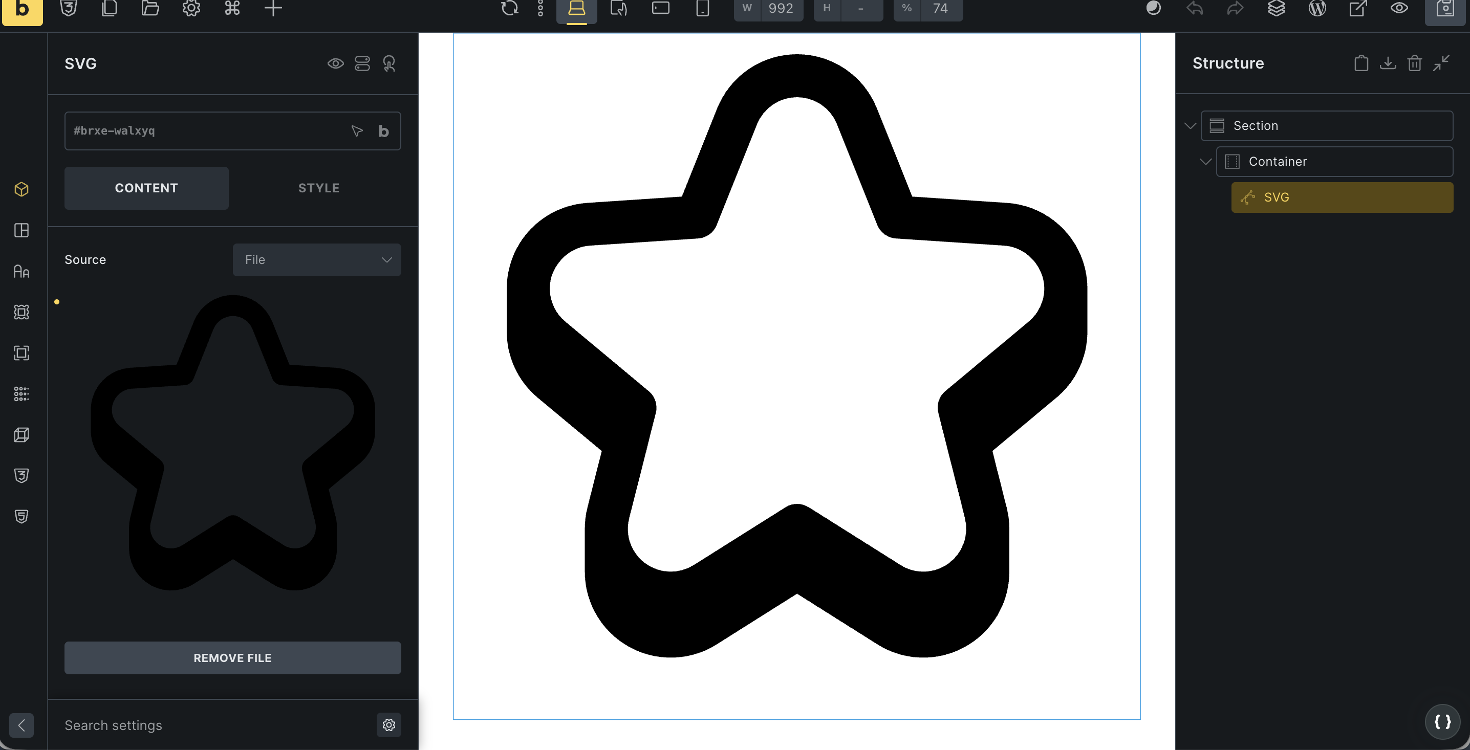Toggle preview mode eye in top toolbar

(x=1399, y=8)
